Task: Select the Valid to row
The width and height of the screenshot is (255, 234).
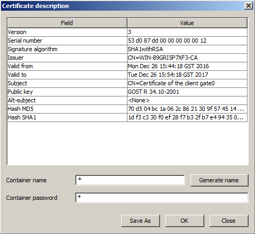Action: click(x=127, y=75)
